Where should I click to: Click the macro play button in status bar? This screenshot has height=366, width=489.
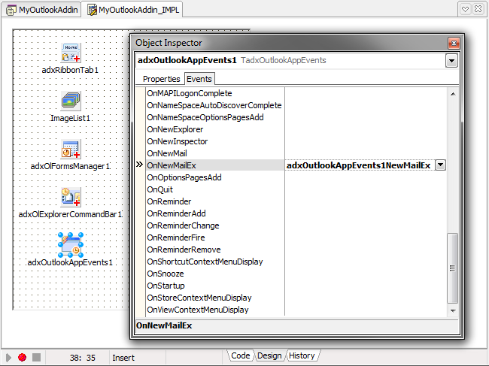click(9, 357)
